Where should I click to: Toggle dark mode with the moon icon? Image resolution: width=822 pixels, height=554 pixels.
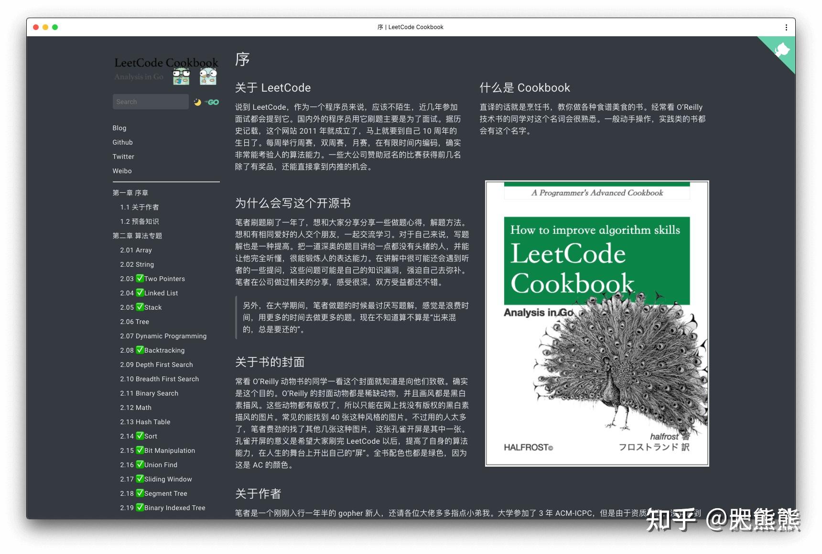[x=197, y=102]
